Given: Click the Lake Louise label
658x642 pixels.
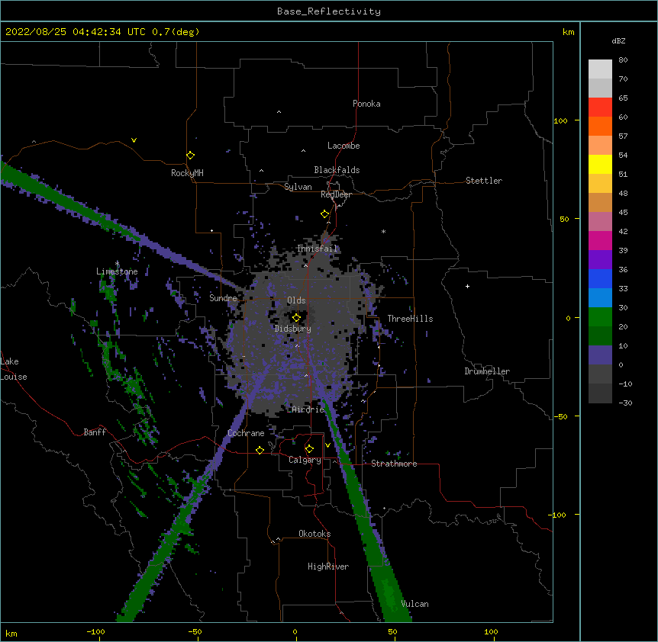Looking at the screenshot, I should pyautogui.click(x=14, y=369).
